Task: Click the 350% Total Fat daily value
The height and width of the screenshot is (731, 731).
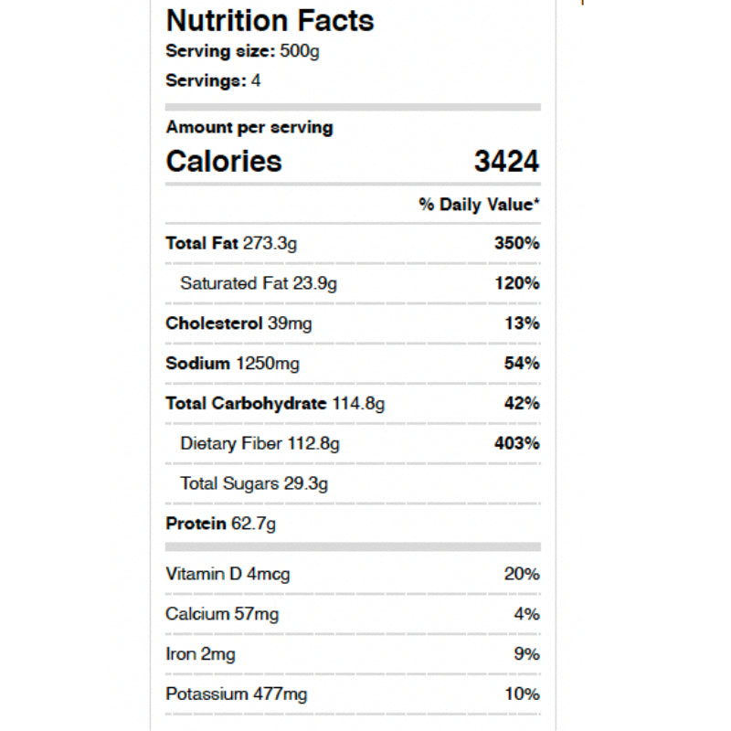Action: 517,243
